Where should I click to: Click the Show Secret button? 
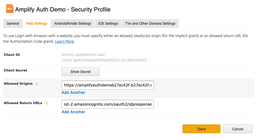[x=81, y=72]
